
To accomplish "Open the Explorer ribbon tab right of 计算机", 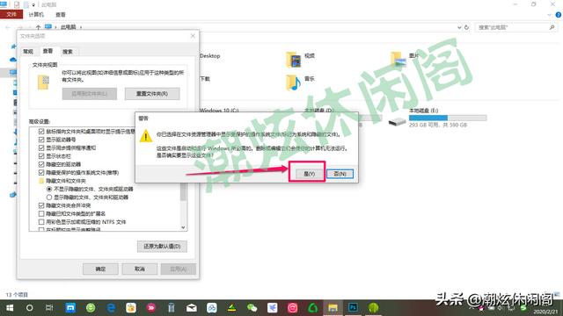I will click(61, 14).
